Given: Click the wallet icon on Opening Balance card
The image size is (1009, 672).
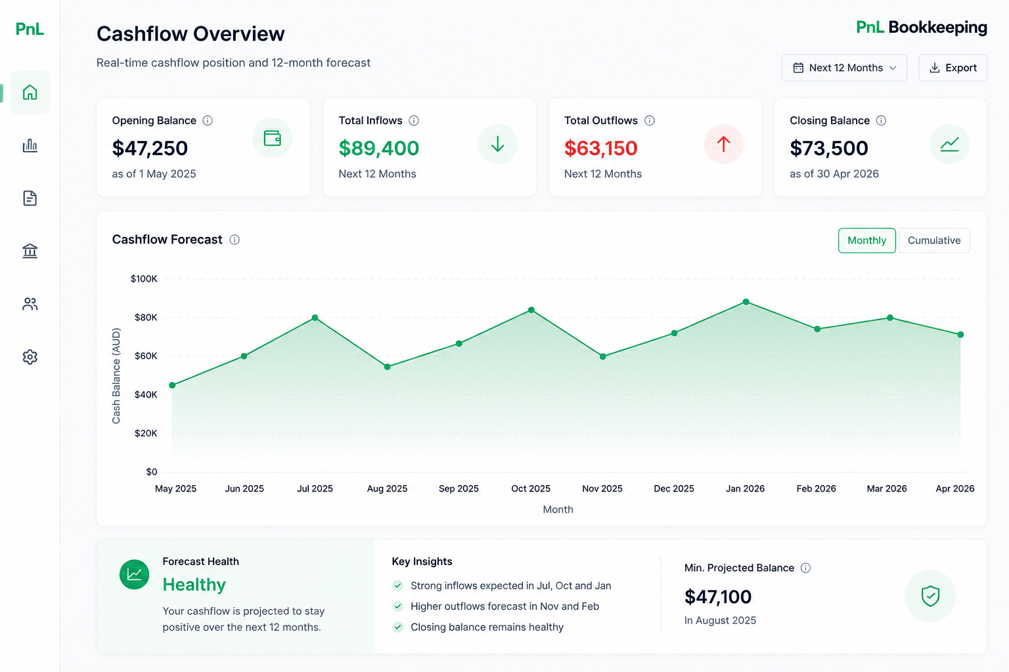Looking at the screenshot, I should pos(272,138).
